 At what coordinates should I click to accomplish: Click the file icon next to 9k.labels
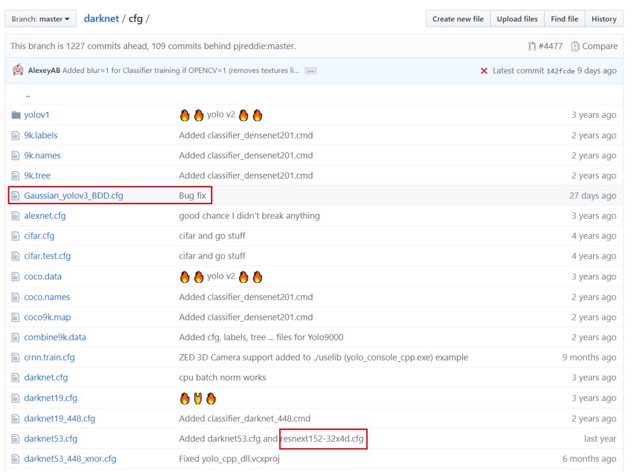pos(15,135)
